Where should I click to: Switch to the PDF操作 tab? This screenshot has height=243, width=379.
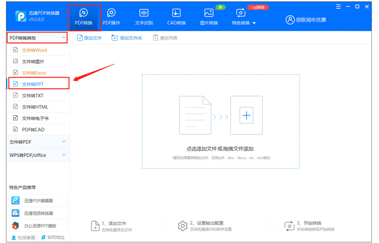pos(111,17)
